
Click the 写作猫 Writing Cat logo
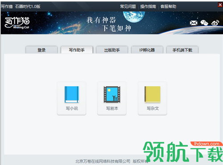click(17, 23)
